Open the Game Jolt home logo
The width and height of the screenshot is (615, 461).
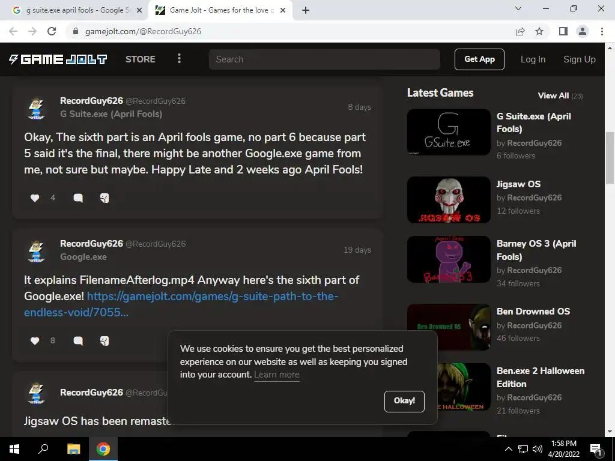[x=58, y=59]
